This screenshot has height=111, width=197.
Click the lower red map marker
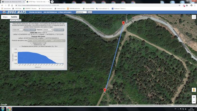coord(105,90)
